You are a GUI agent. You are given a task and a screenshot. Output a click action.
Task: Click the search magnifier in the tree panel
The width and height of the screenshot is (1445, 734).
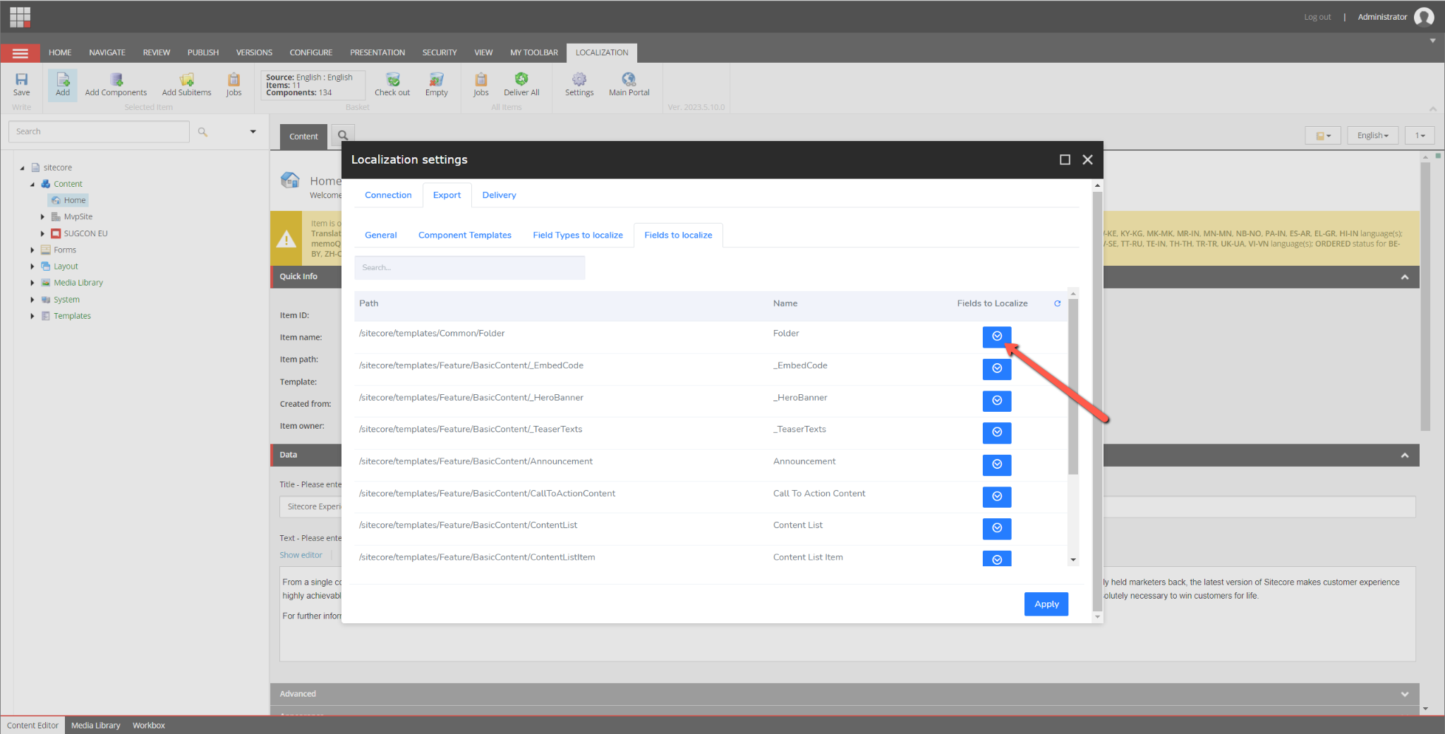coord(202,132)
